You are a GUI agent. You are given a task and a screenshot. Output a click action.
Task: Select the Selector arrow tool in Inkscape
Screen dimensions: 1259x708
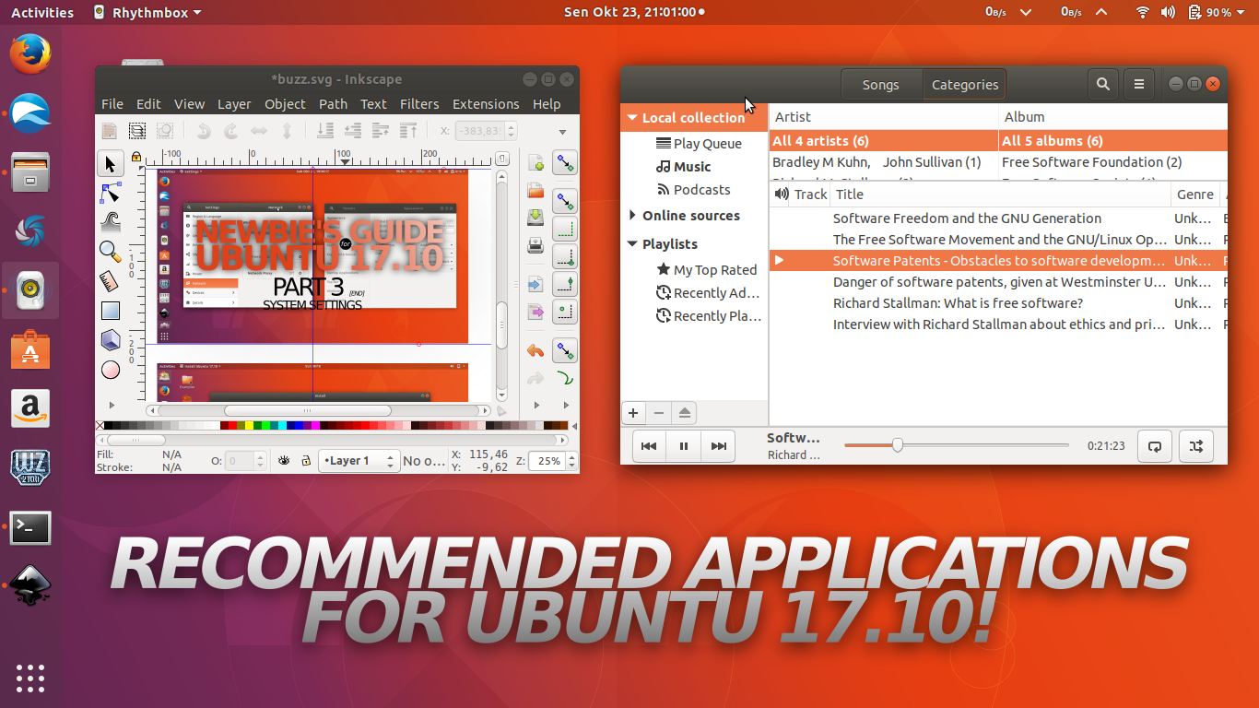pyautogui.click(x=111, y=164)
